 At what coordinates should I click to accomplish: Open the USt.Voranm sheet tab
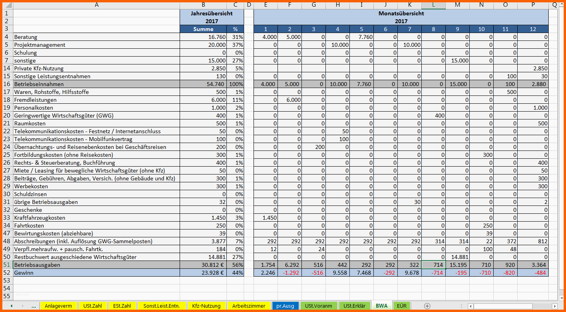pyautogui.click(x=318, y=306)
